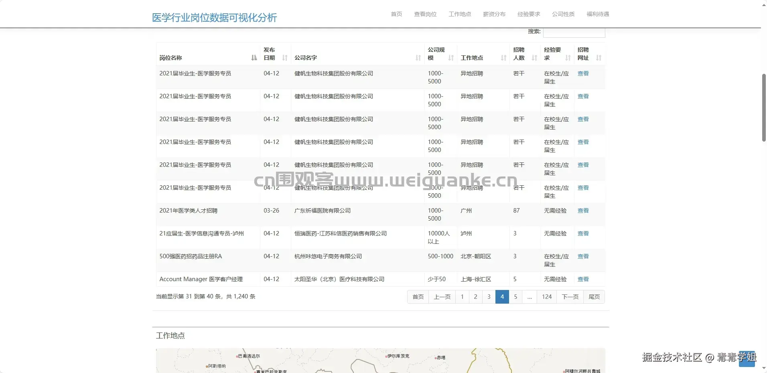767x373 pixels.
Task: Open 公司性质 navigation item
Action: click(x=563, y=14)
